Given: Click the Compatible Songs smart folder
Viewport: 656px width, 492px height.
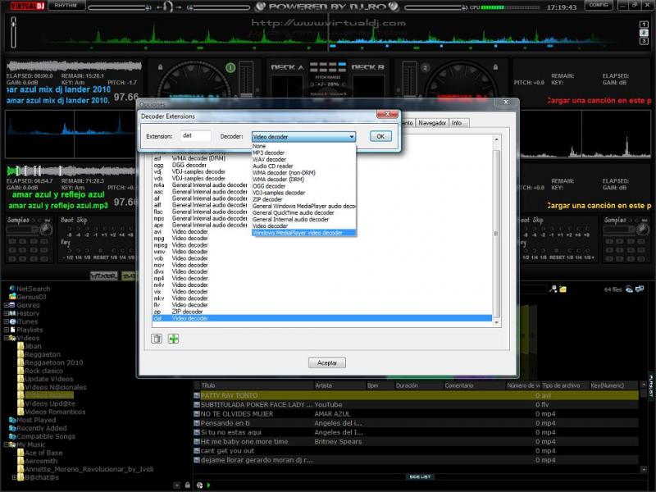Looking at the screenshot, I should click(45, 436).
